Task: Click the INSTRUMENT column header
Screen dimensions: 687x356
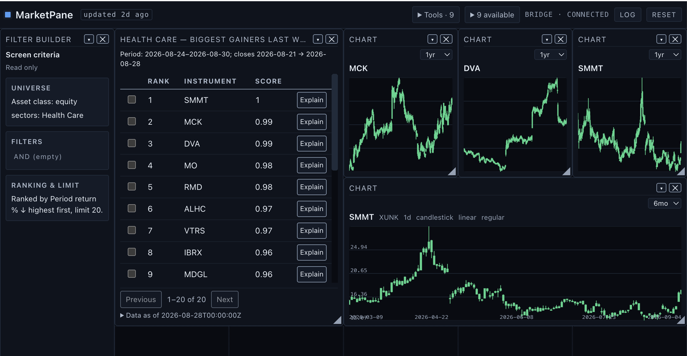Action: click(210, 81)
